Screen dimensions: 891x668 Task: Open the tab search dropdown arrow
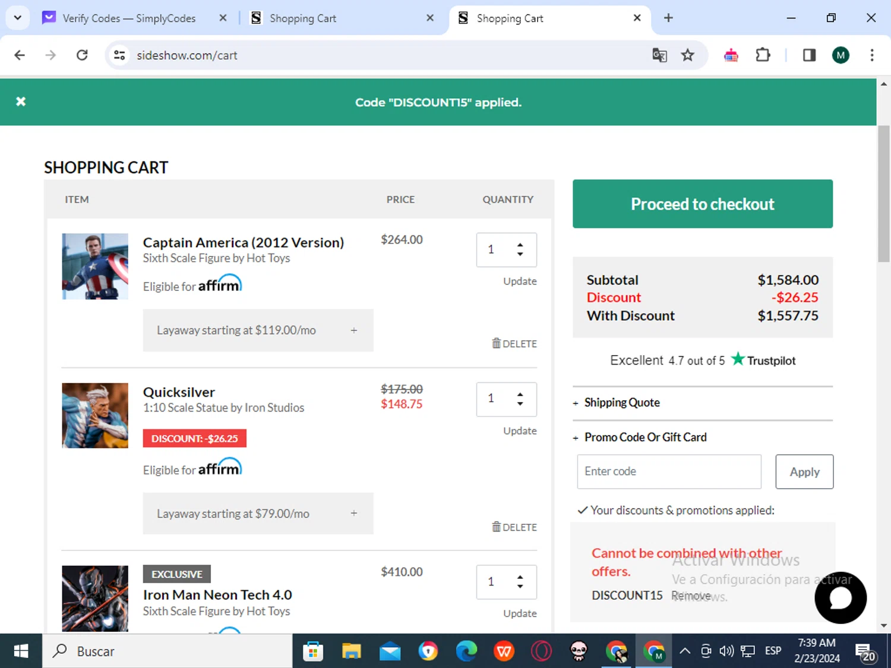click(x=18, y=18)
